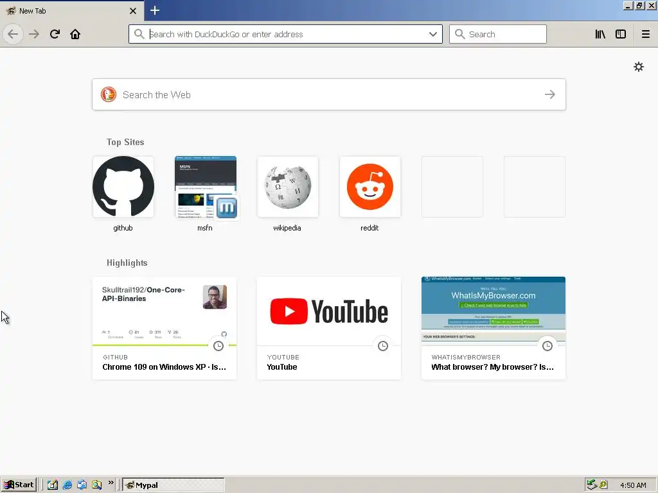Open the Windows Start menu
This screenshot has height=493, width=658.
coord(19,485)
